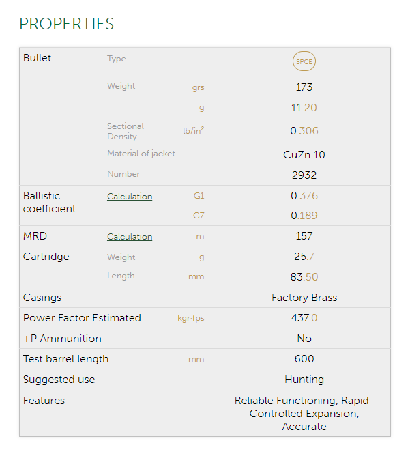Click the SPCE bullet type icon

click(x=304, y=61)
